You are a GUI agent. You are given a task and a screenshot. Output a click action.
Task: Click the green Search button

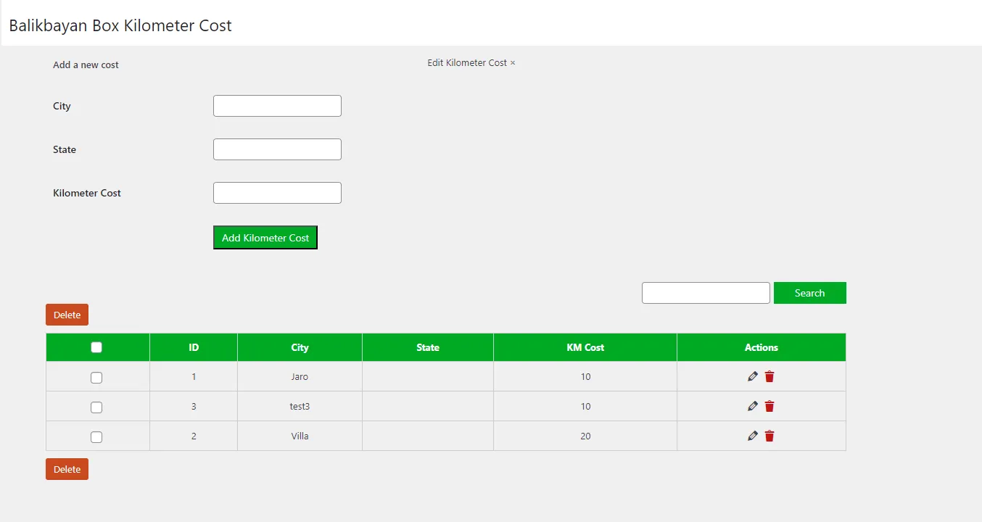coord(809,293)
